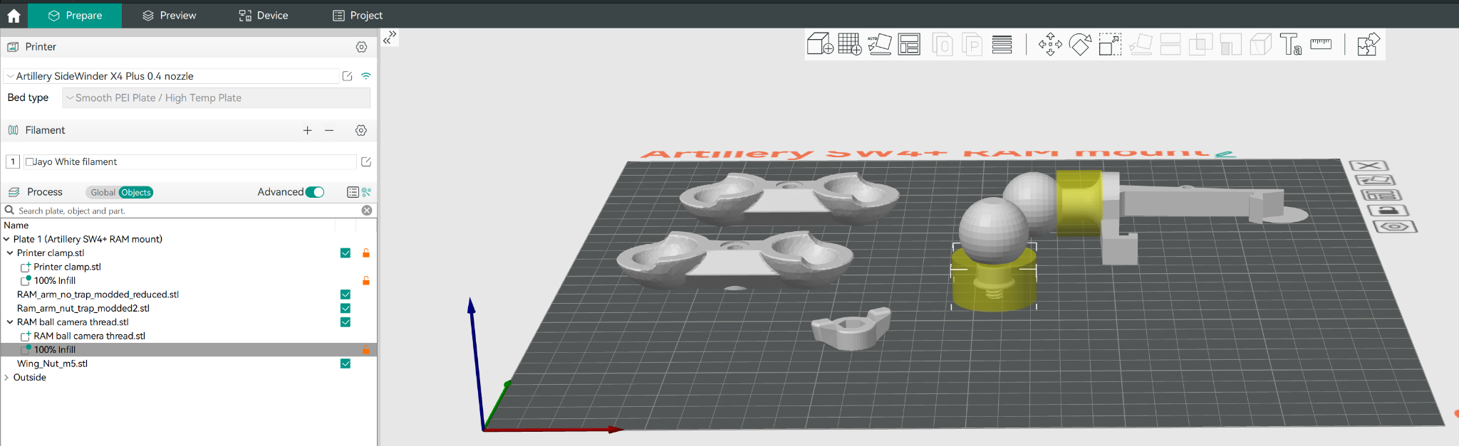Screen dimensions: 1459x446
Task: Expand the Outside tree node
Action: pos(6,378)
